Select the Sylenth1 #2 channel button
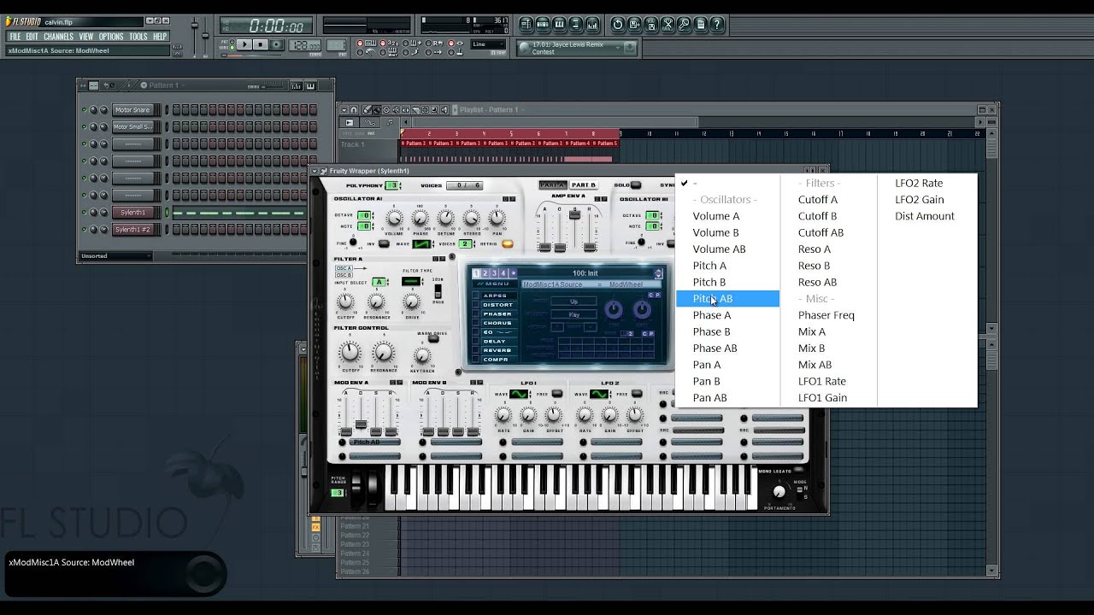The height and width of the screenshot is (615, 1094). point(132,230)
